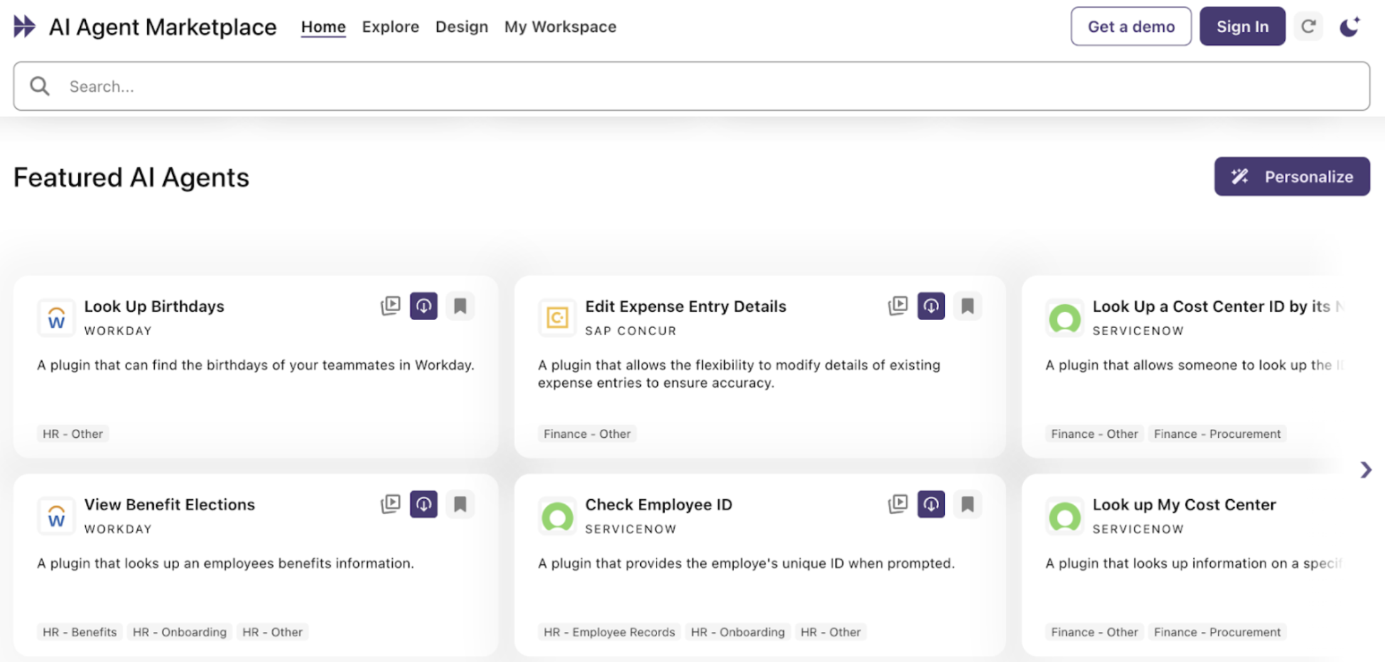This screenshot has width=1385, height=662.
Task: Install the Look Up Birthdays agent
Action: pos(423,306)
